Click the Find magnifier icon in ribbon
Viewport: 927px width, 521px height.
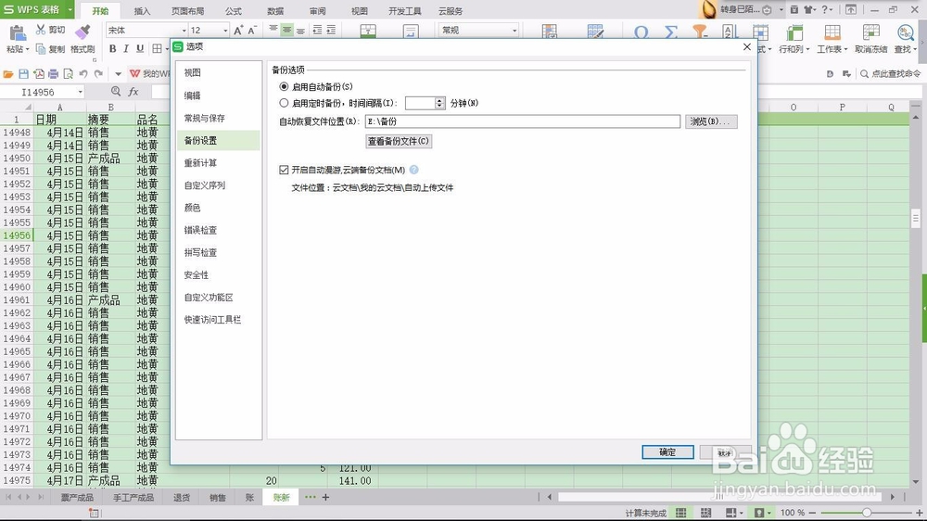pyautogui.click(x=905, y=32)
